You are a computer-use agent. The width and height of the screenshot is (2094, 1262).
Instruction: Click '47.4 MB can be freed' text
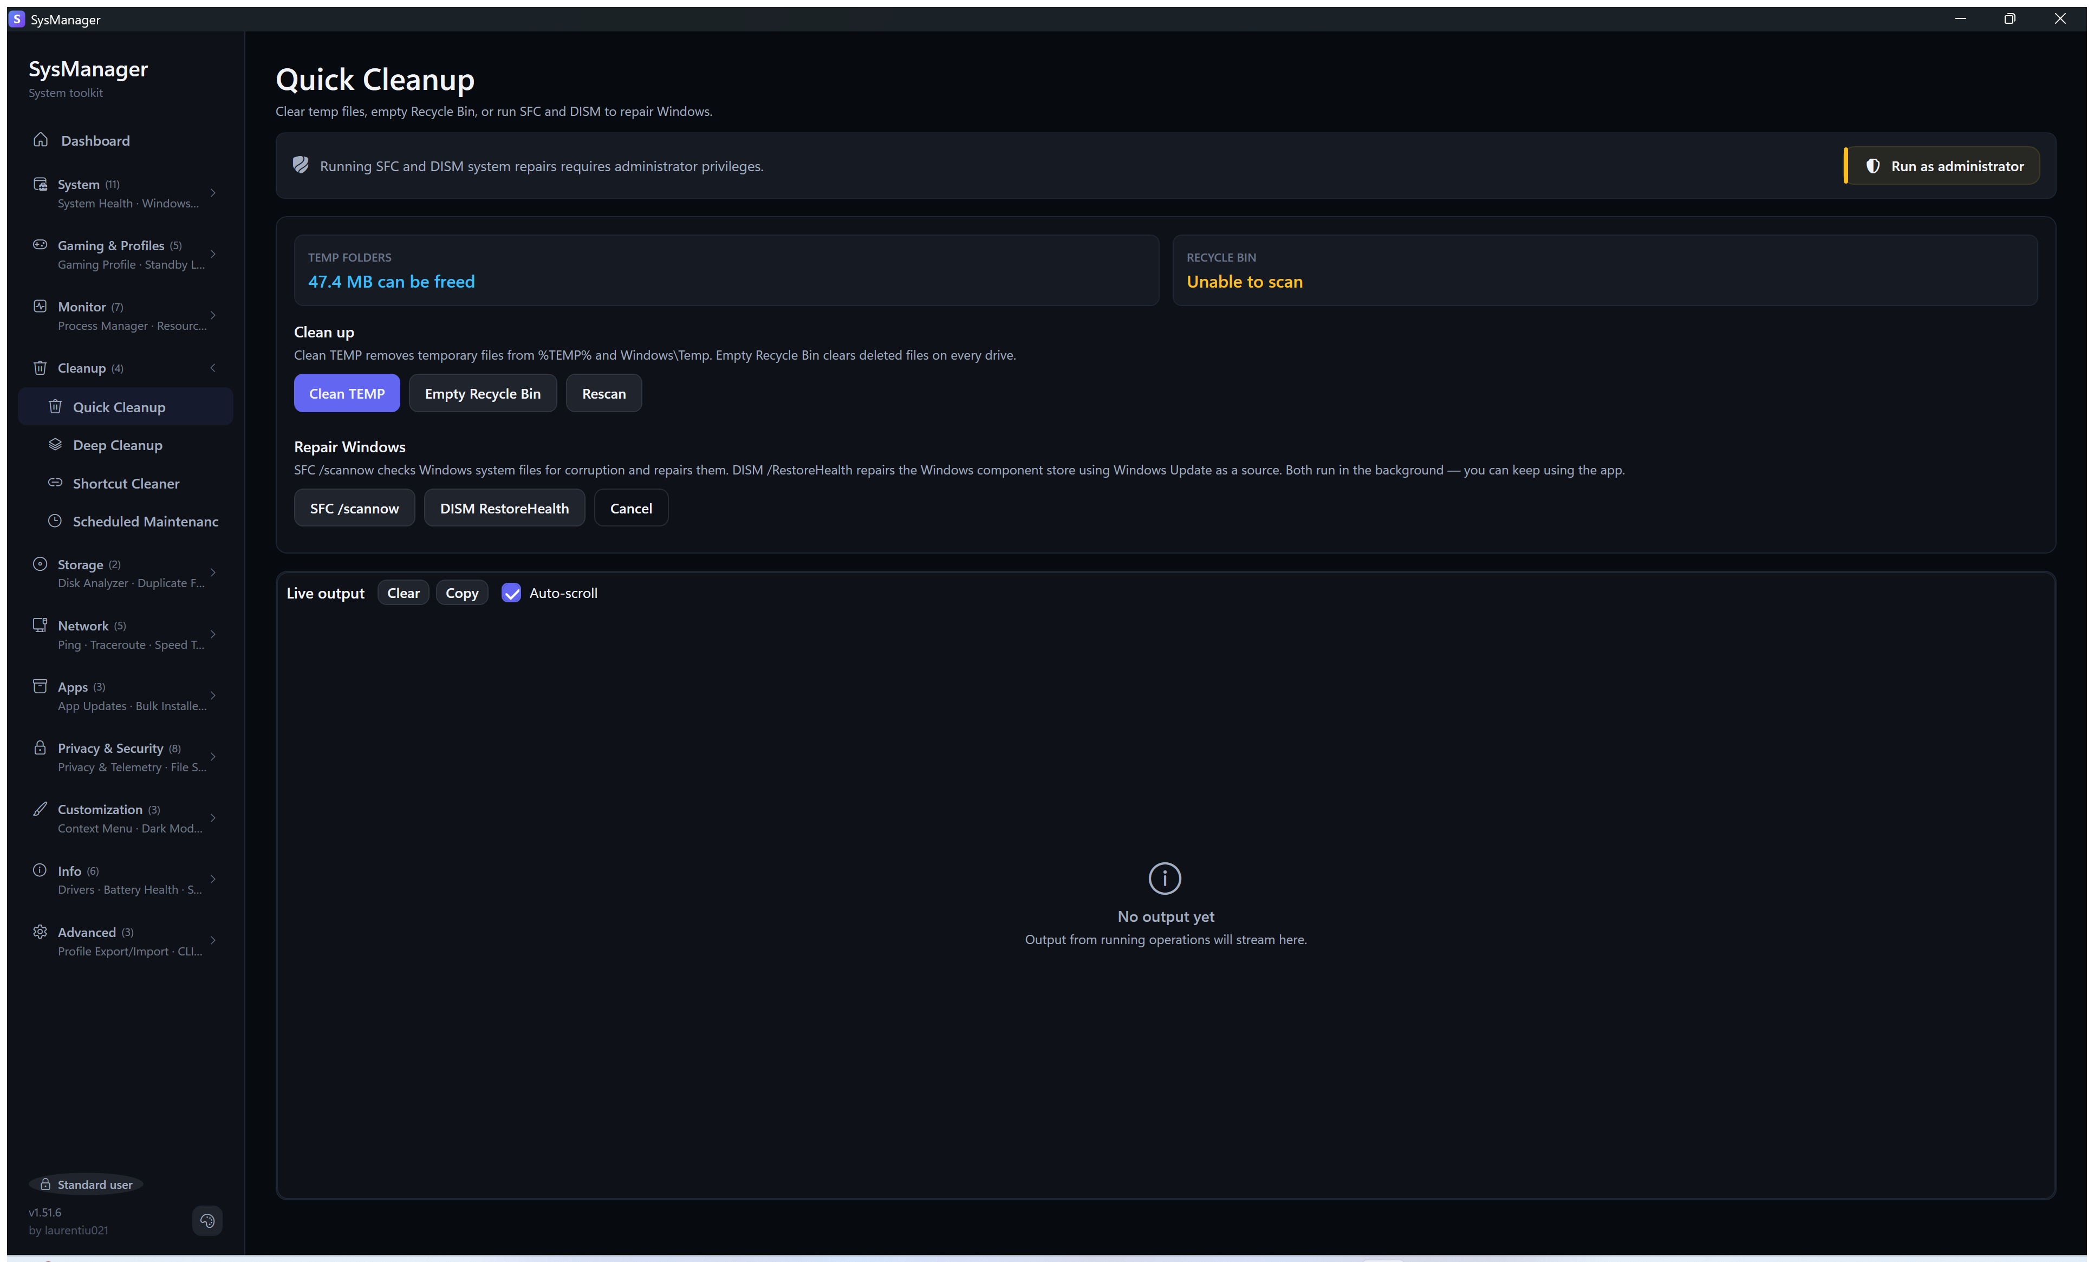coord(391,281)
